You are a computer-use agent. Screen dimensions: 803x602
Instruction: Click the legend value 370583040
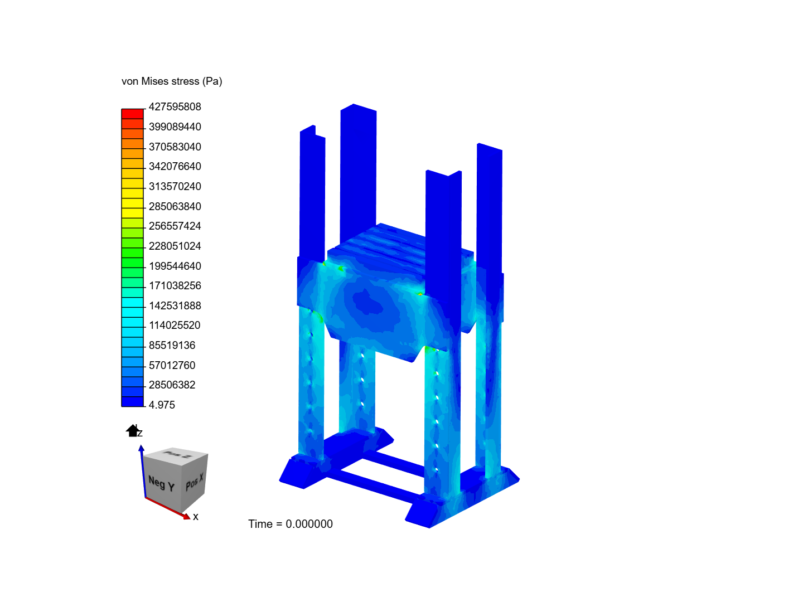coord(175,147)
